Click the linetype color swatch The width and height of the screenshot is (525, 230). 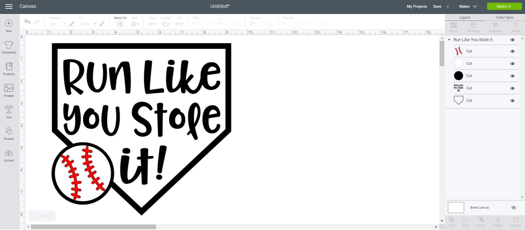click(72, 24)
